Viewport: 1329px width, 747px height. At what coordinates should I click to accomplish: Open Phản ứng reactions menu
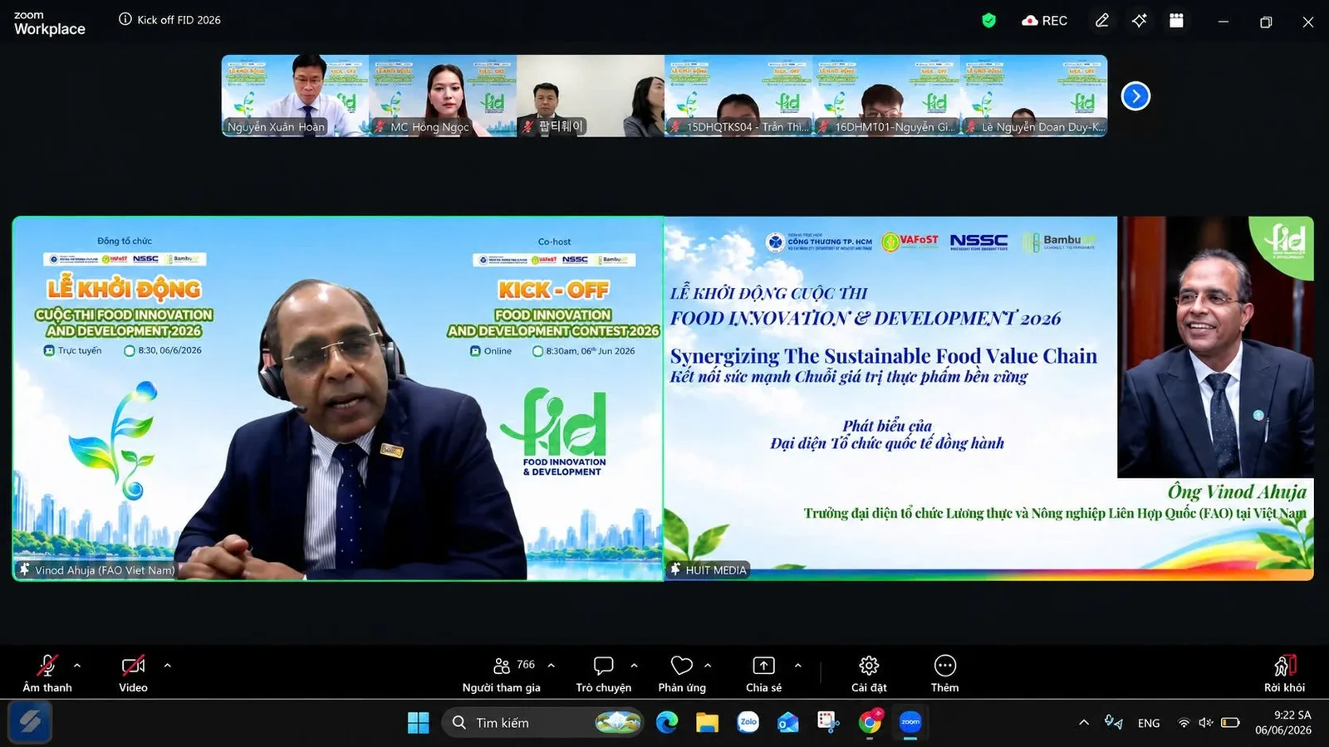point(682,673)
